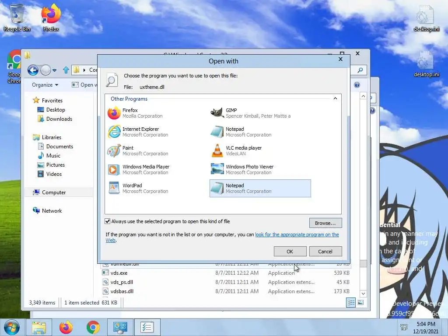The width and height of the screenshot is (448, 336).
Task: Uncheck Always use the selected program checkbox
Action: (x=108, y=221)
